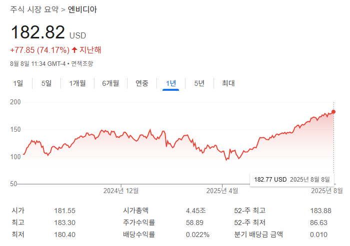Click the 시가 value 181.55
Image resolution: width=350 pixels, height=246 pixels.
(64, 211)
